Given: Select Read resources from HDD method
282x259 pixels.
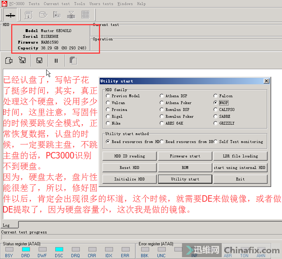Looking at the screenshot, I should [133, 142].
